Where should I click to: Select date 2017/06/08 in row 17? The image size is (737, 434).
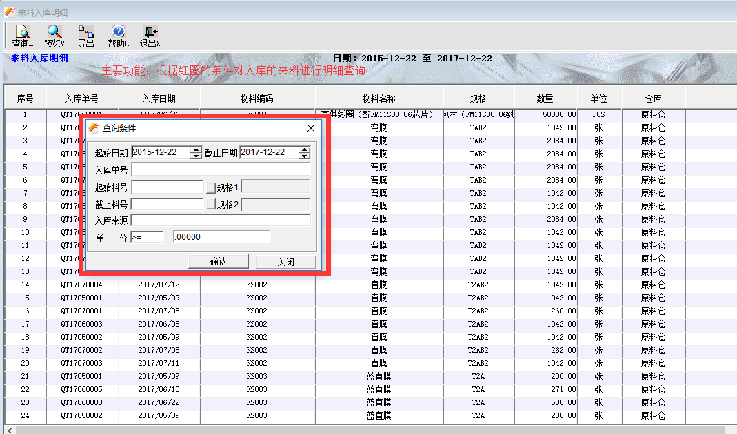coord(159,324)
